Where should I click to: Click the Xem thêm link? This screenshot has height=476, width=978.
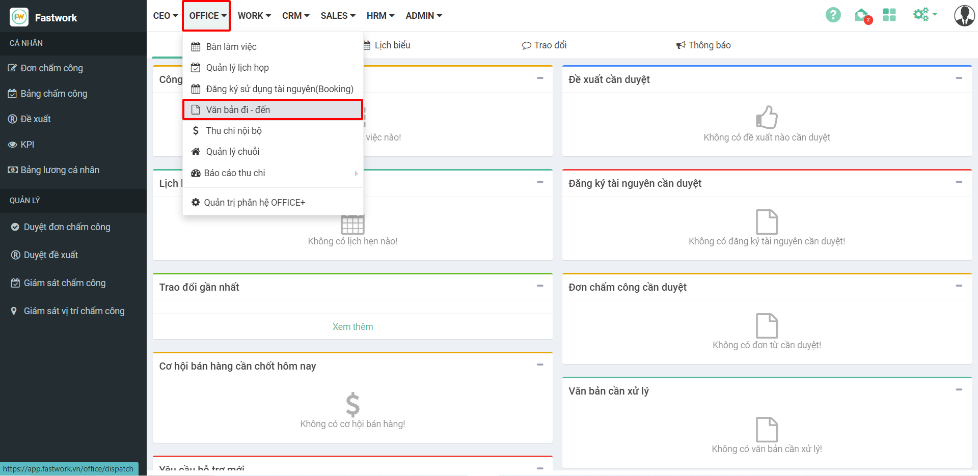coord(352,327)
